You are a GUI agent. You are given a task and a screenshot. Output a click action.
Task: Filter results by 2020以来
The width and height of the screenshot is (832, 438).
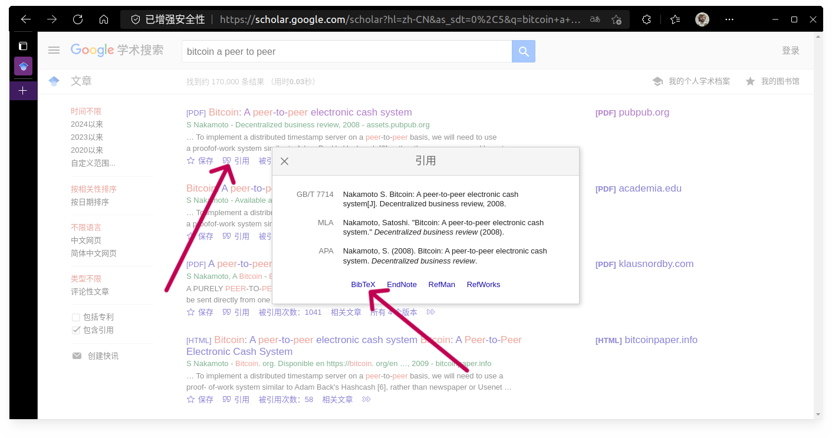(x=87, y=150)
